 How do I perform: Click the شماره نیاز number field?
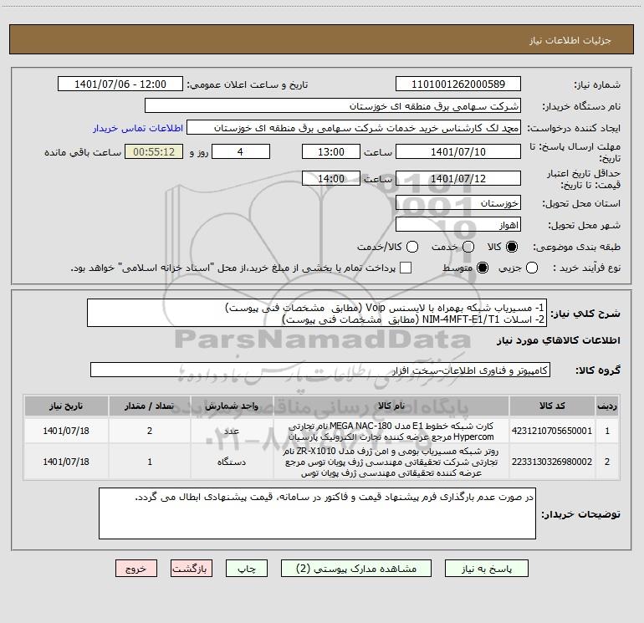point(458,84)
